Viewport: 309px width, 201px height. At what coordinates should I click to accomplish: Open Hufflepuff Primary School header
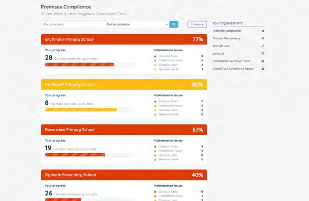(124, 85)
